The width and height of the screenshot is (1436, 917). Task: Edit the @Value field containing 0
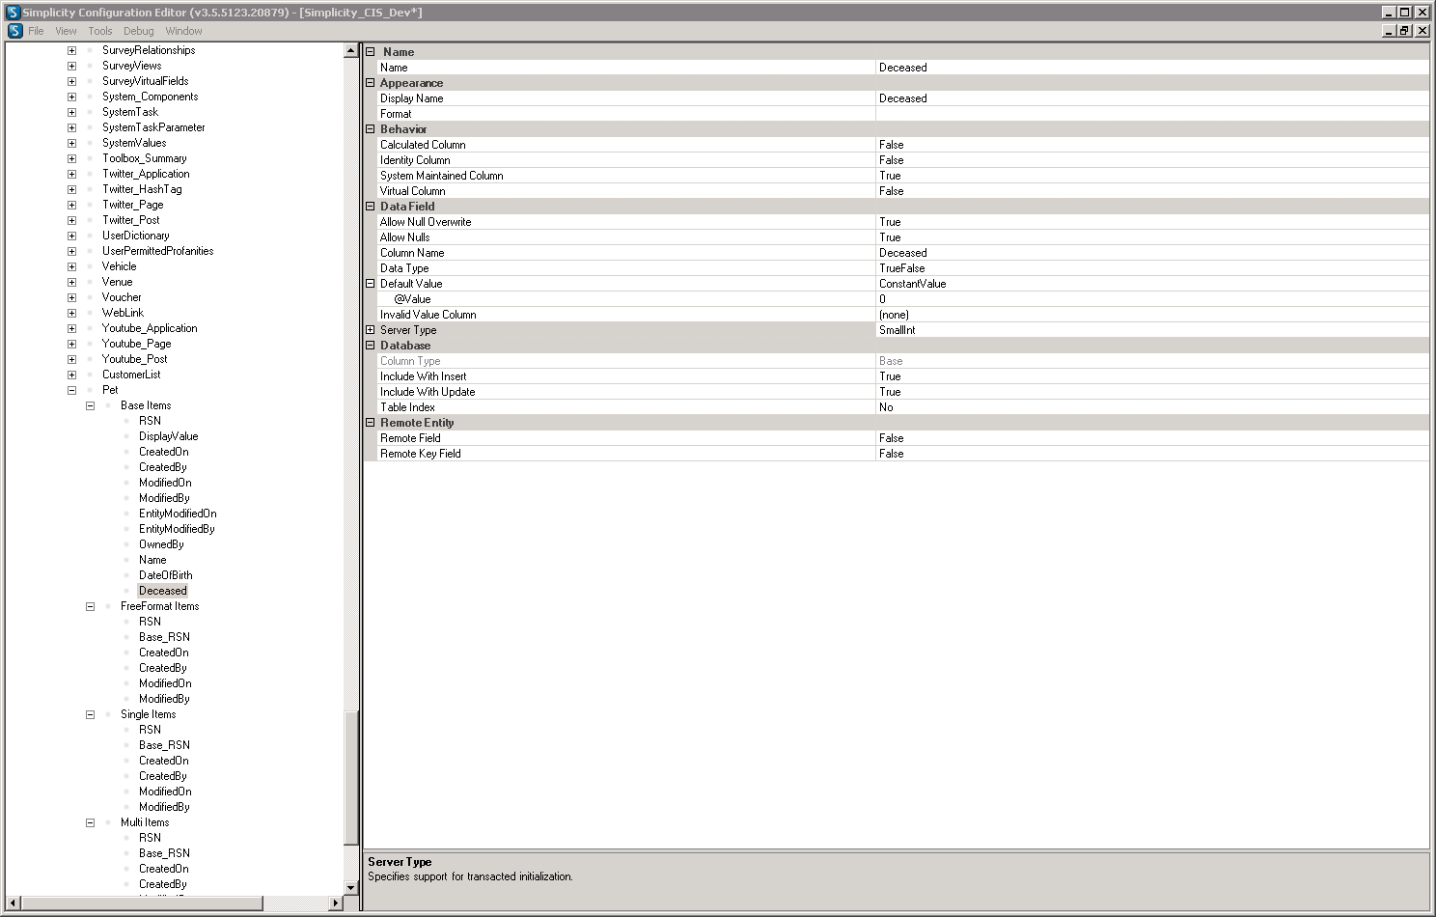point(1150,299)
